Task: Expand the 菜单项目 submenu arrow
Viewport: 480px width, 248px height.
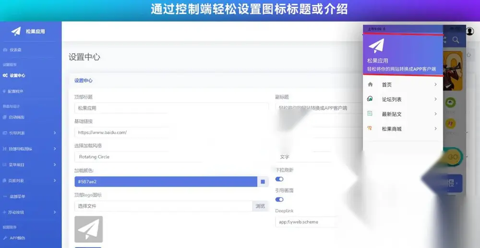Action: [55, 165]
